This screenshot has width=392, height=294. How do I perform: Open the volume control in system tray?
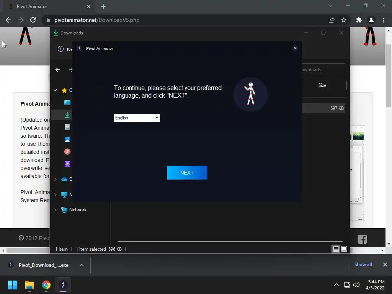coord(356,285)
